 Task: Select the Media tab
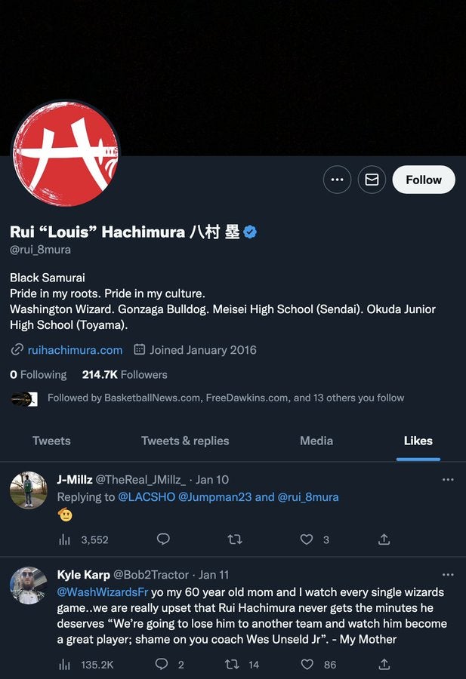[316, 441]
